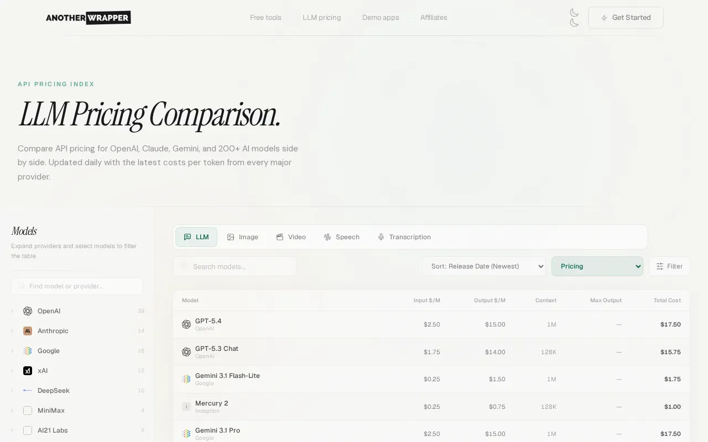Click the Google icon beside Gemini 3.1 Pro
708x442 pixels.
[186, 434]
